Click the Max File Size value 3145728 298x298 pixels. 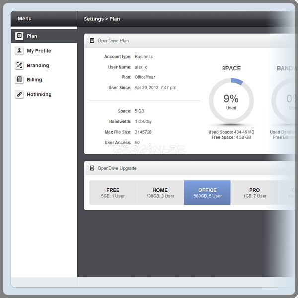[x=143, y=132]
